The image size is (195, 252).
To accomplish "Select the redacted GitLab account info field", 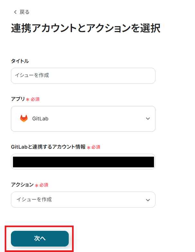I will [83, 162].
